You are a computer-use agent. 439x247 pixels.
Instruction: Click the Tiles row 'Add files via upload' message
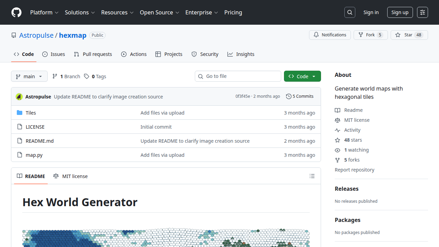[x=163, y=113]
